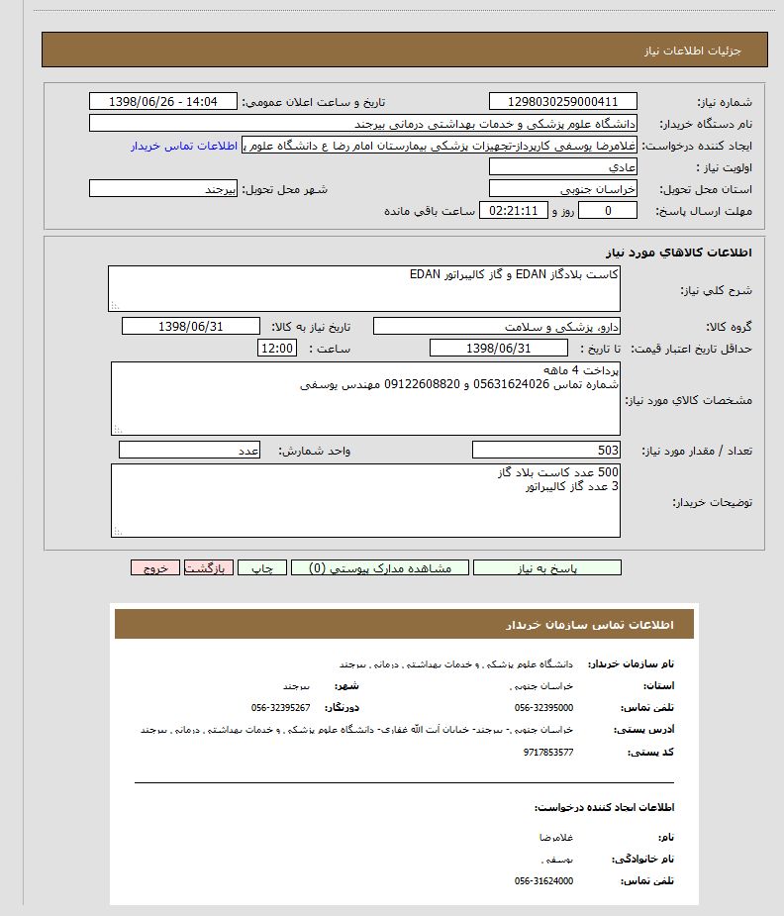Viewport: 784px width, 916px height.
Task: Select the priority field showing 'عادی'
Action: (562, 166)
